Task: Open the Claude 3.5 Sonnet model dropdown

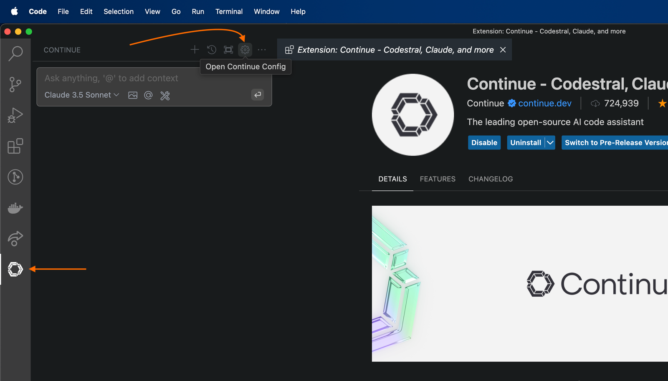Action: pos(81,95)
